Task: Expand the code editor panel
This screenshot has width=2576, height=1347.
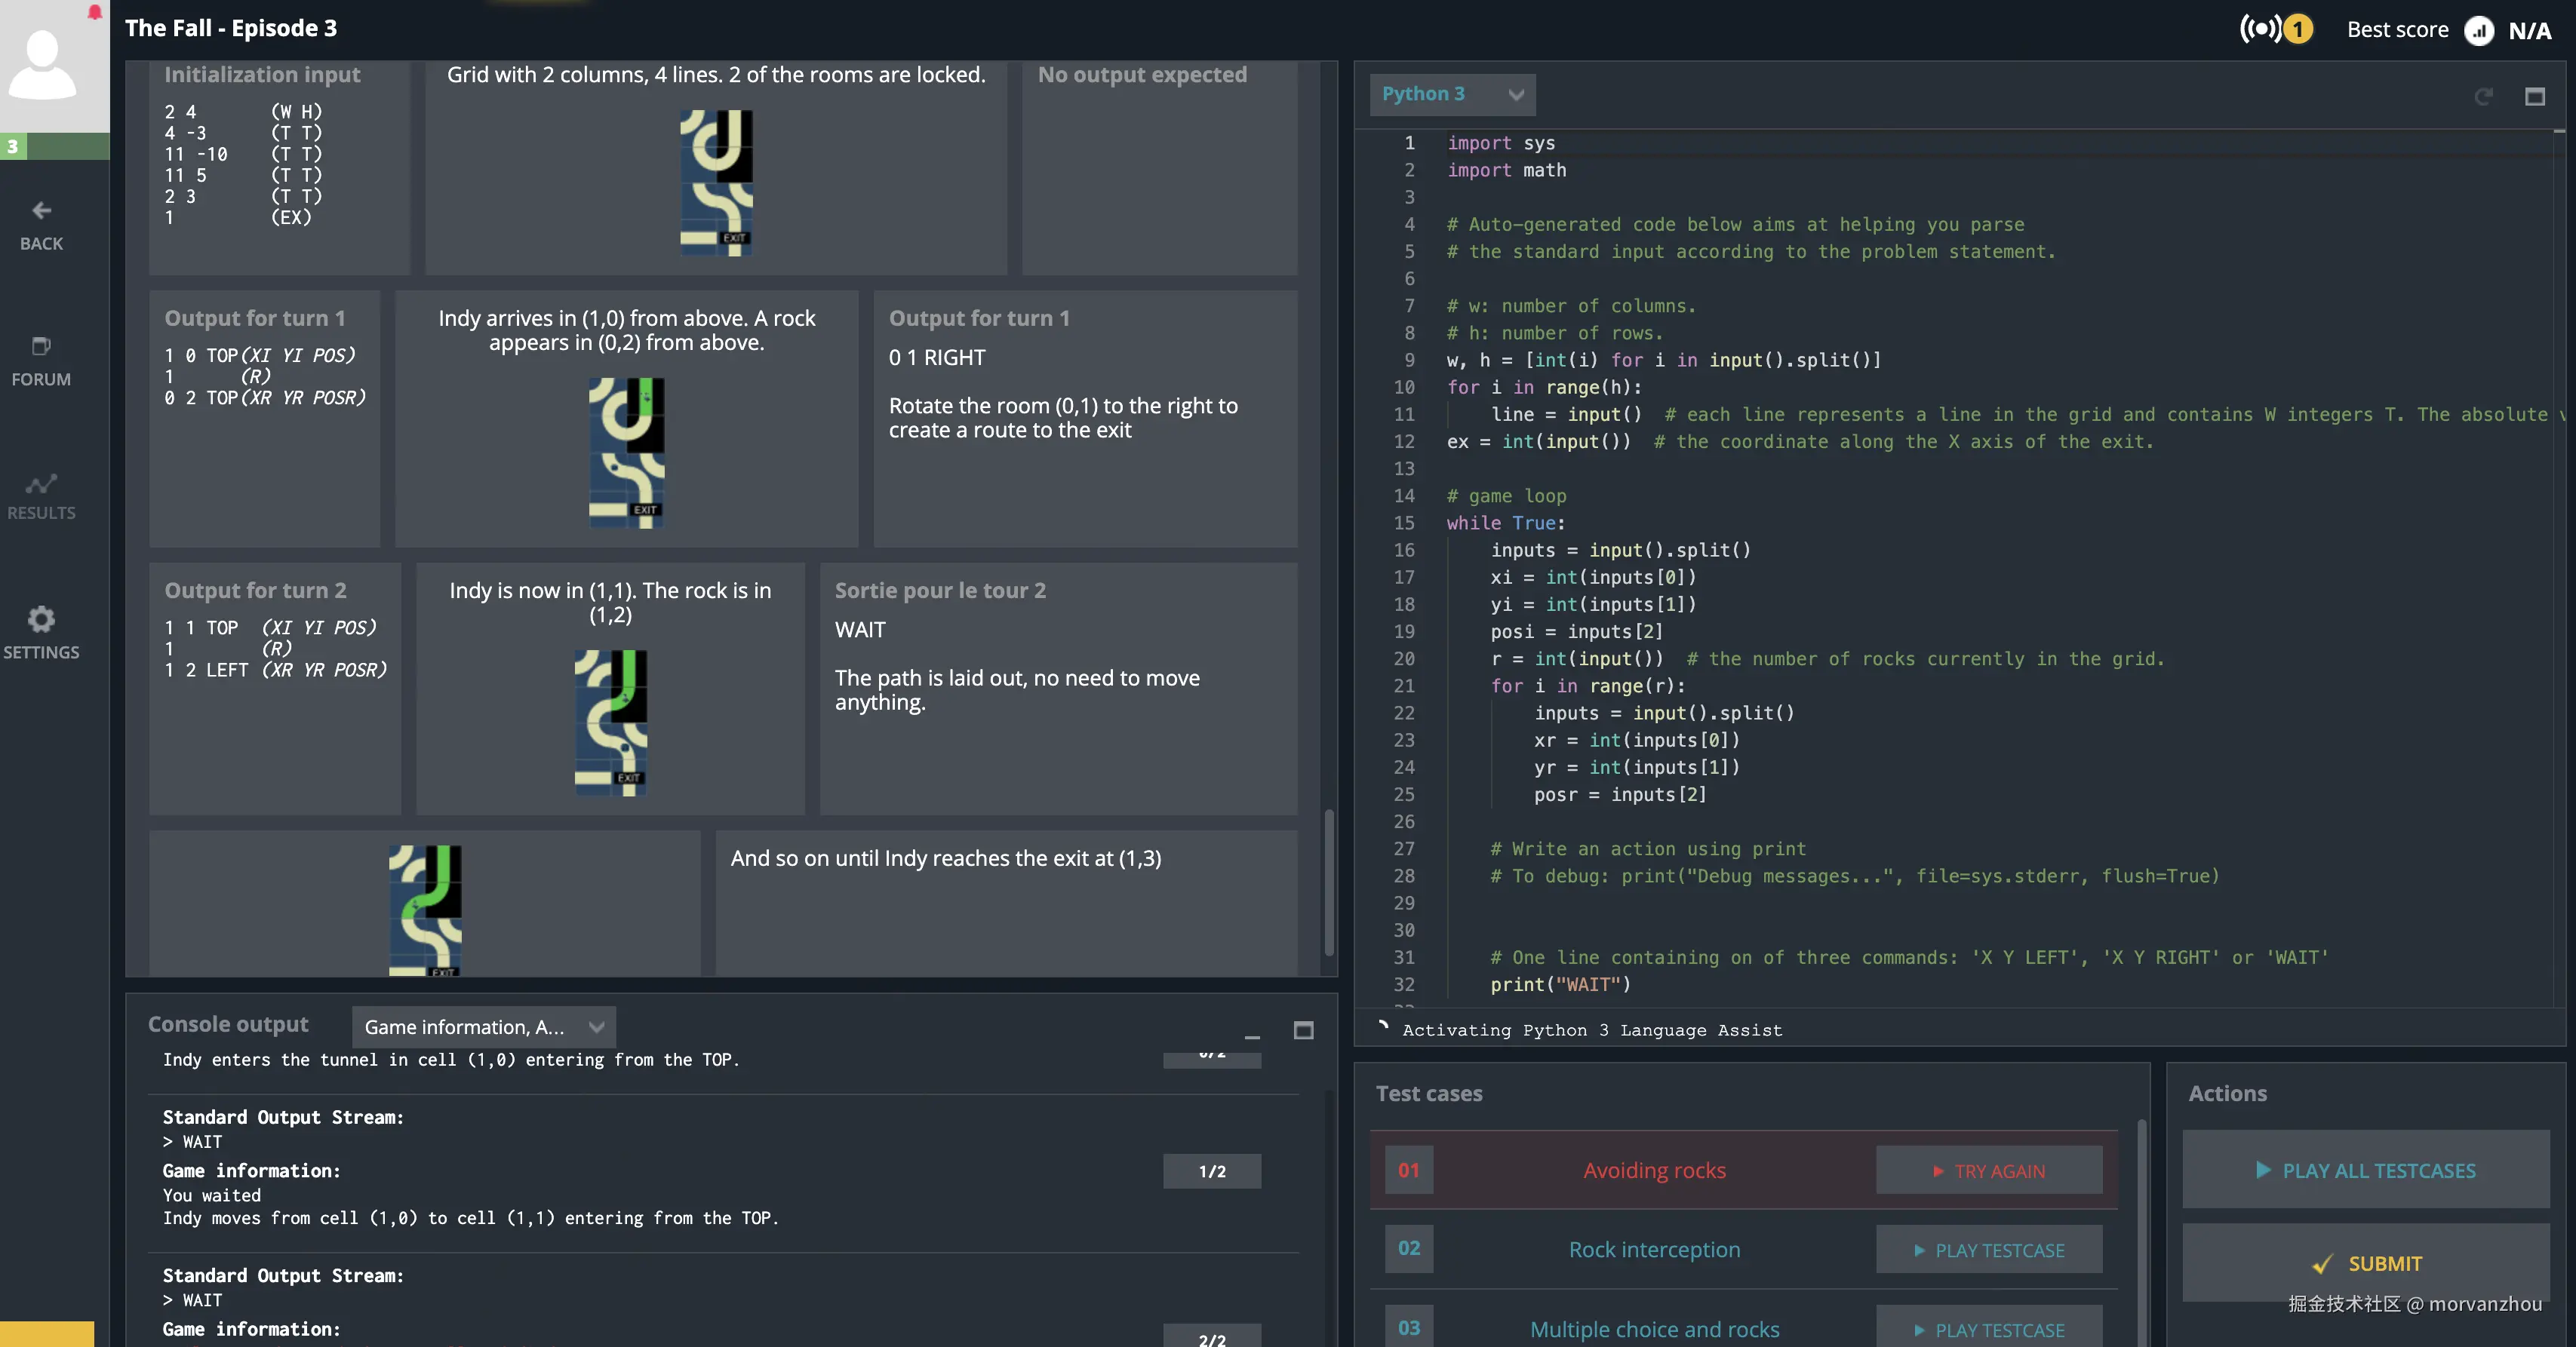Action: [x=2534, y=96]
